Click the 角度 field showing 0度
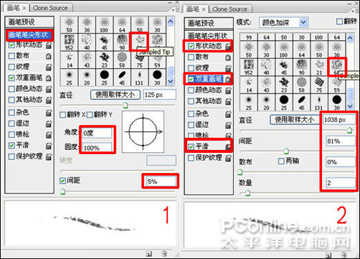Image resolution: width=360 pixels, height=259 pixels. 97,133
